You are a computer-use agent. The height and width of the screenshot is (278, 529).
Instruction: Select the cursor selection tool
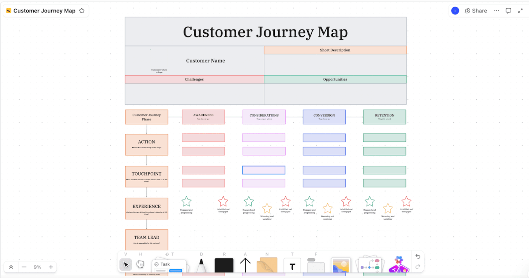pos(125,264)
